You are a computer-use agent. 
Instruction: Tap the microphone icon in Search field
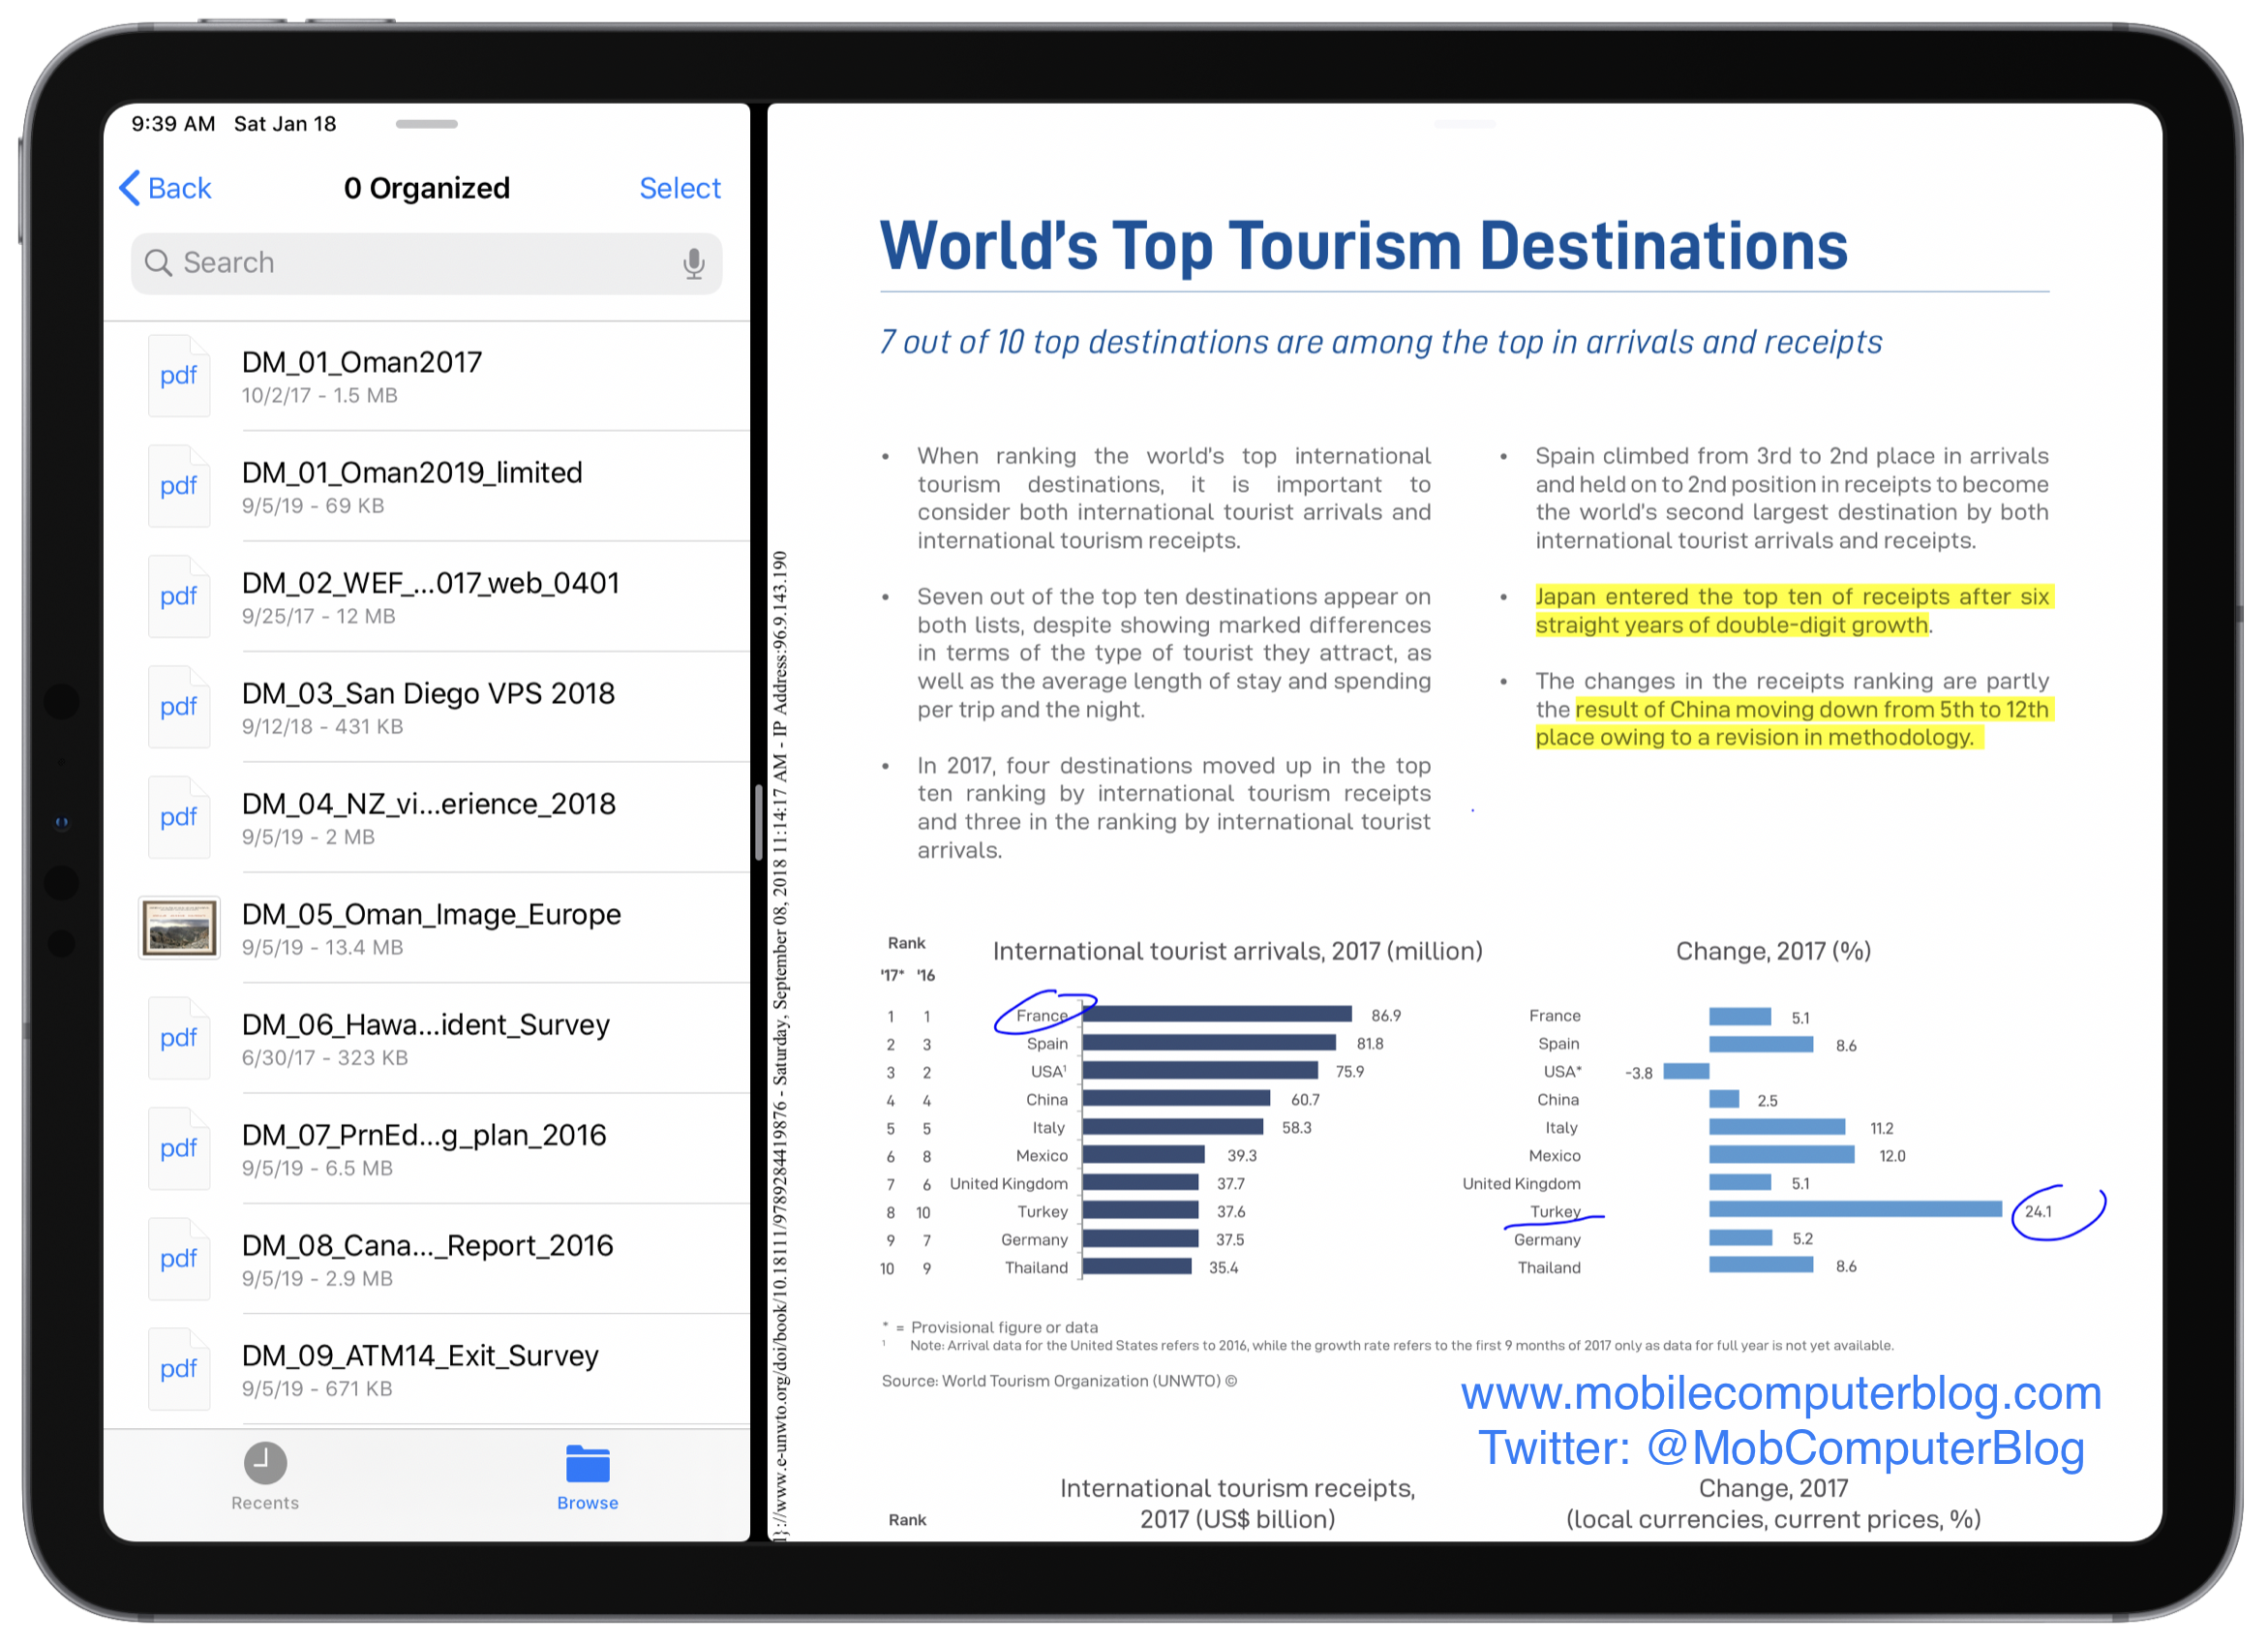[693, 264]
